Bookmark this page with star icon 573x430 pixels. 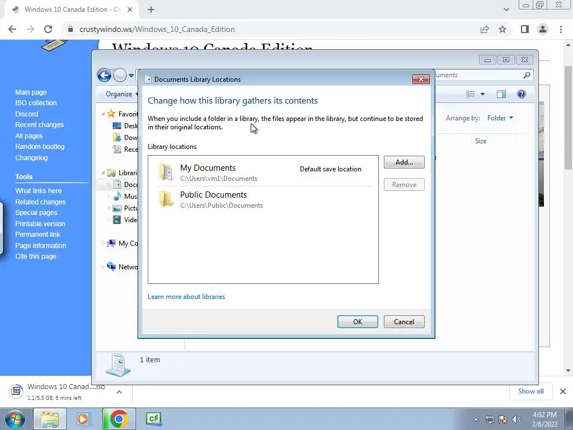pyautogui.click(x=502, y=29)
